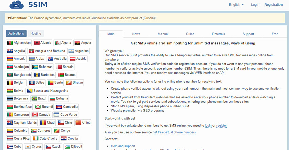Choose the Brazil country name
Viewport: 289px width, 150px height.
tap(42, 99)
